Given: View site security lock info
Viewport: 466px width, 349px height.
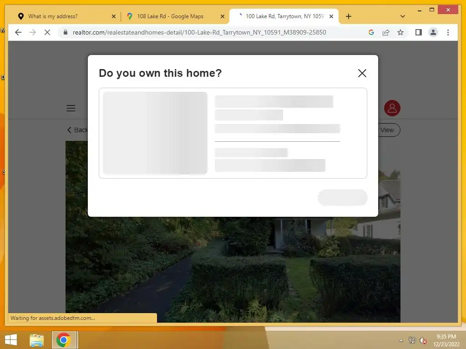Looking at the screenshot, I should [x=66, y=32].
